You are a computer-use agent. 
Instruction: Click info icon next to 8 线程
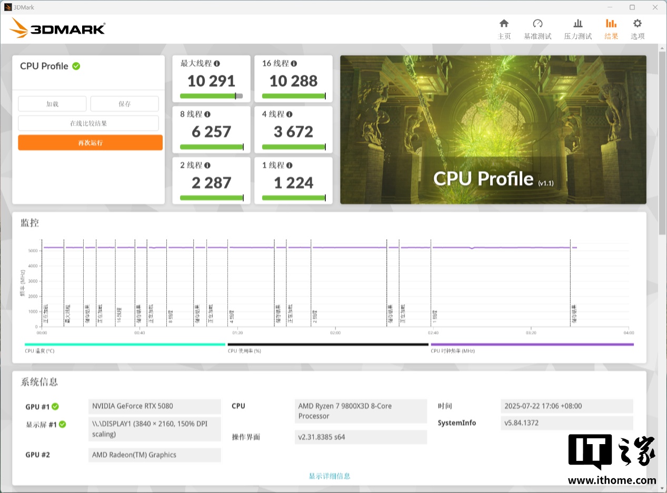coord(207,114)
